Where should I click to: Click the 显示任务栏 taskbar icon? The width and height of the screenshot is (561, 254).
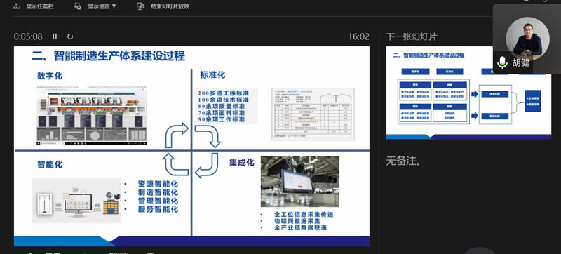[15, 6]
